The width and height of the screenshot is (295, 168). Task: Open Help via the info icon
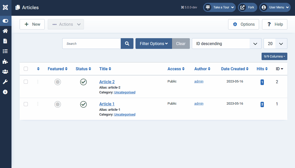(x=6, y=92)
